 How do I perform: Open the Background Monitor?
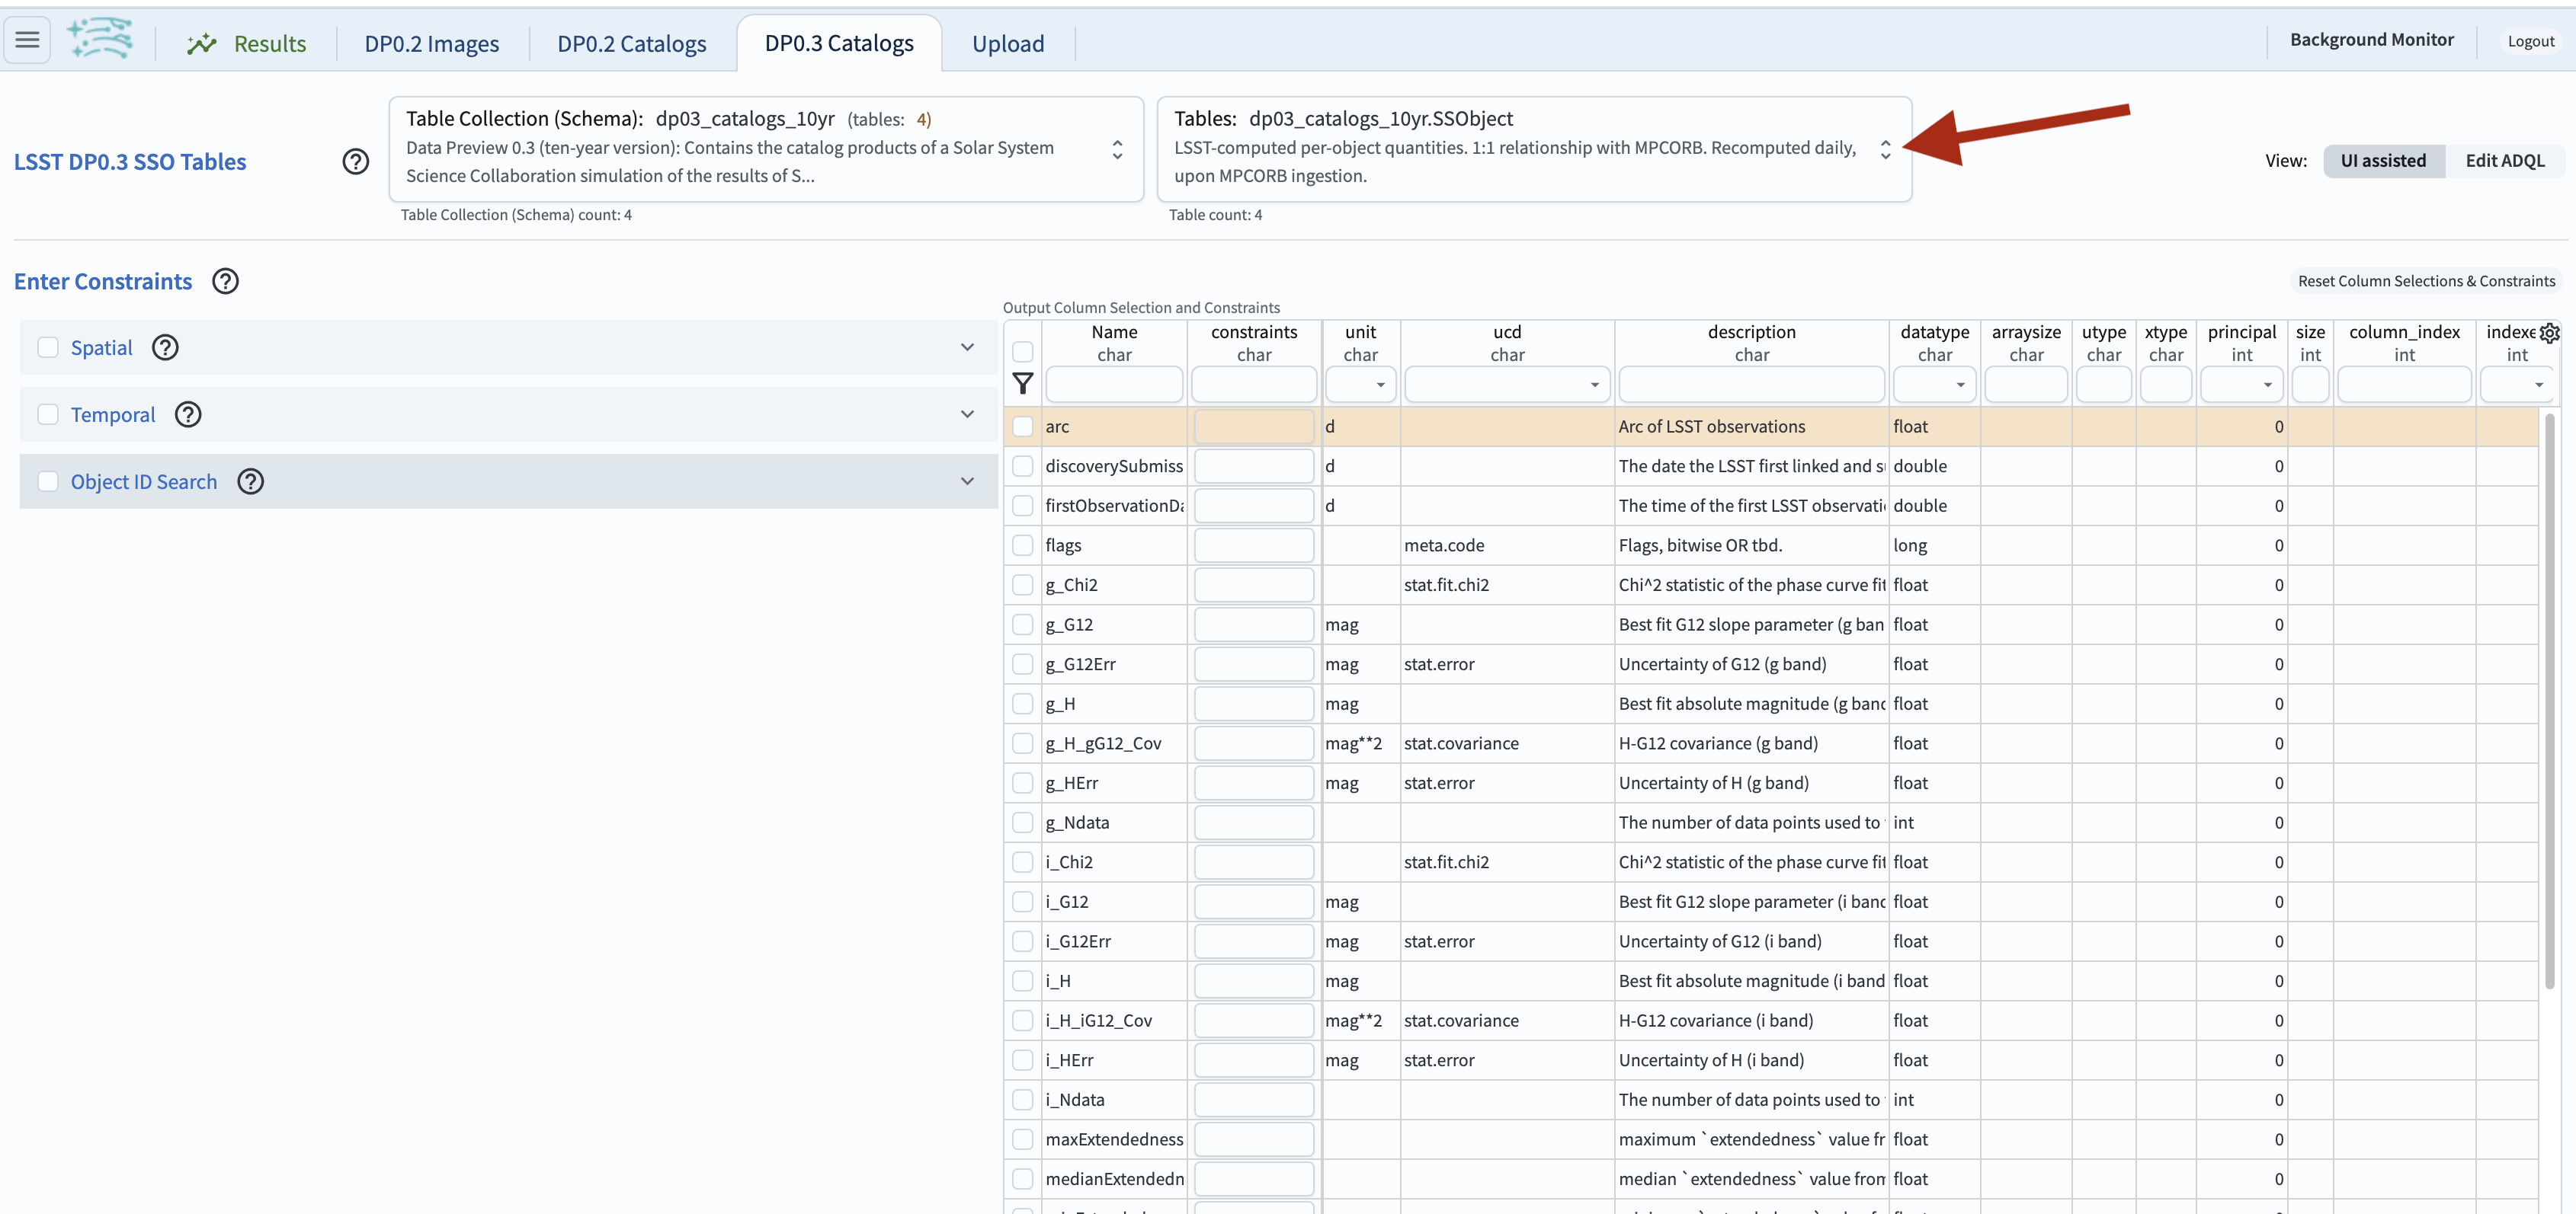tap(2371, 39)
